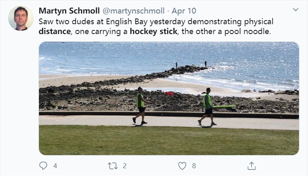The height and width of the screenshot is (176, 308).
Task: Open the @martynschmoll handle link
Action: coord(134,11)
